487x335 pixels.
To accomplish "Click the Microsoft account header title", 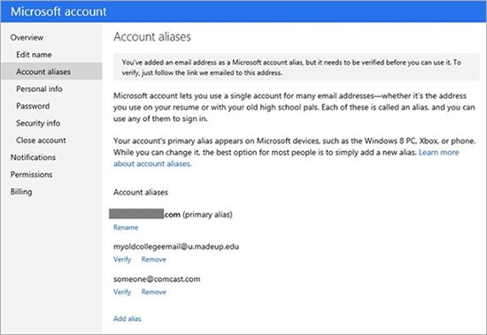I will (x=58, y=11).
